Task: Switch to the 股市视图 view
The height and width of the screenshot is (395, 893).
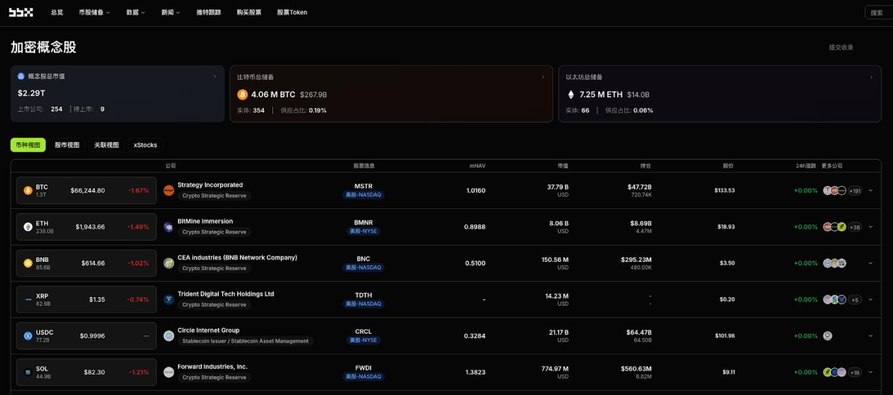Action: tap(67, 145)
